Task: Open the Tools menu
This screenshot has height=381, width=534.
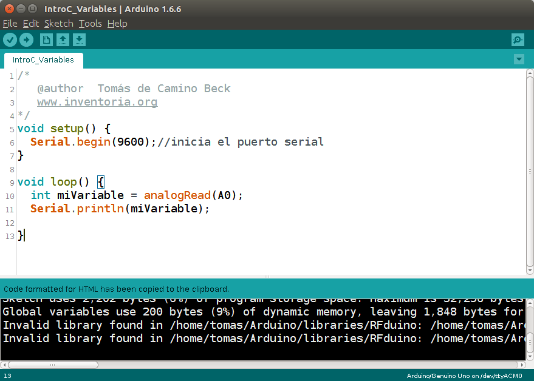Action: tap(91, 24)
